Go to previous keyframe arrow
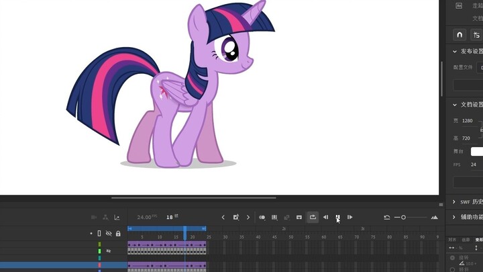 [223, 218]
